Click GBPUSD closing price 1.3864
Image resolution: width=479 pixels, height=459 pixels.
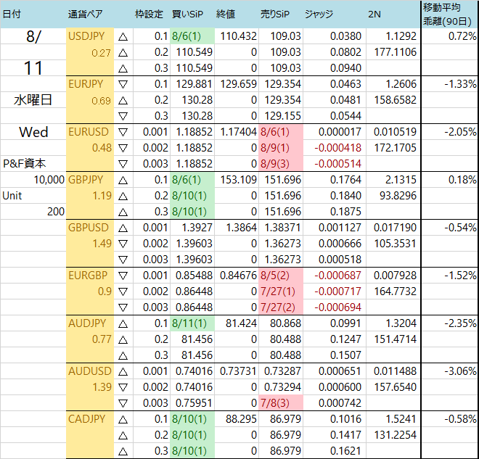coord(242,228)
